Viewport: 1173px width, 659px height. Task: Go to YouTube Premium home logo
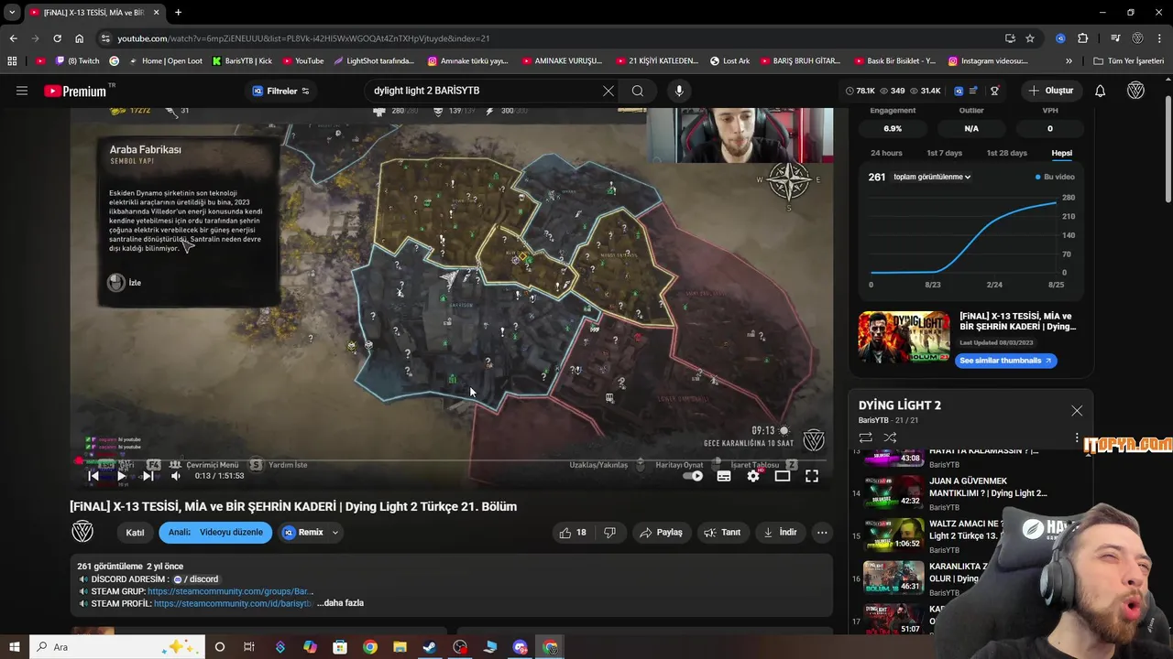click(x=78, y=91)
